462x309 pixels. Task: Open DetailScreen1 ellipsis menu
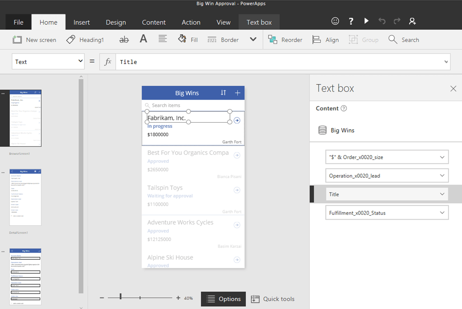(3, 173)
